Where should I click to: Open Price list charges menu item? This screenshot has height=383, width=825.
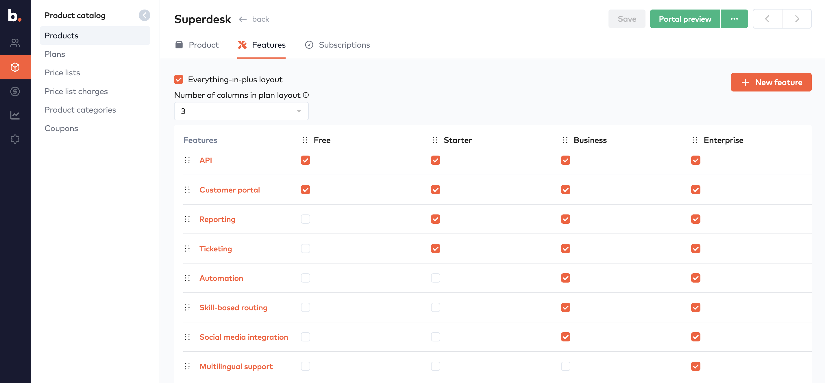point(76,91)
